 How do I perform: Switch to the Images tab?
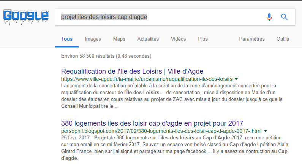[x=93, y=39]
